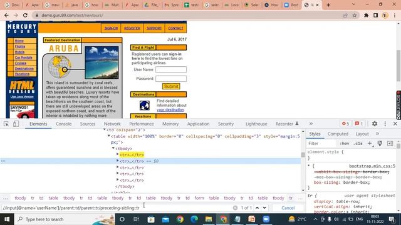Click the REGISTER link
Viewport: 401px width, 225px height.
(x=132, y=28)
